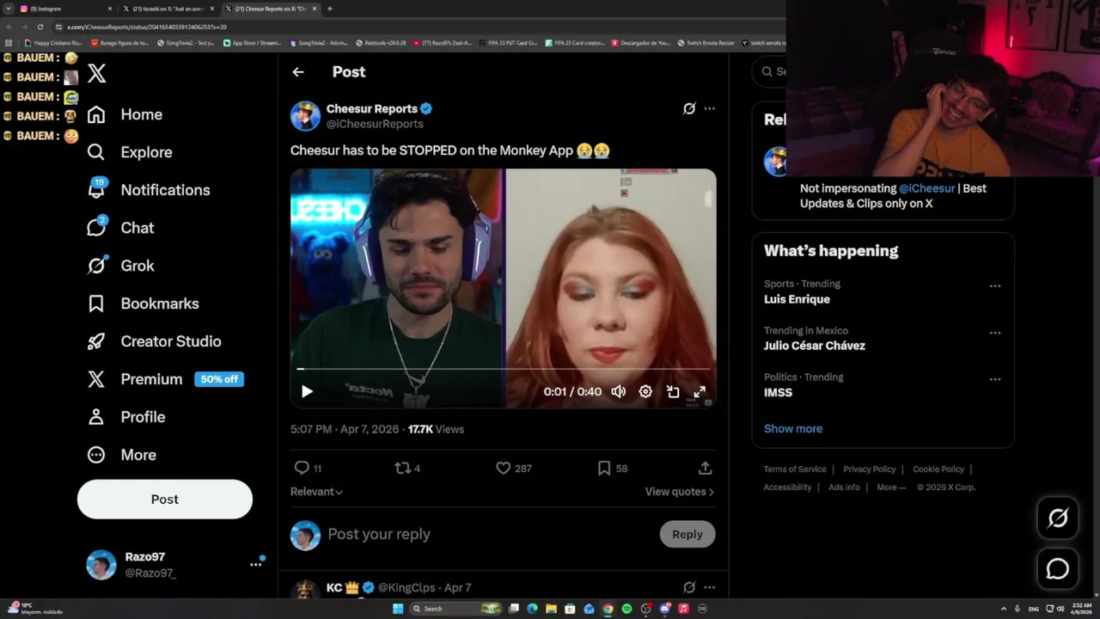Open Grok actions on KC's reply
The width and height of the screenshot is (1100, 619).
click(x=689, y=587)
